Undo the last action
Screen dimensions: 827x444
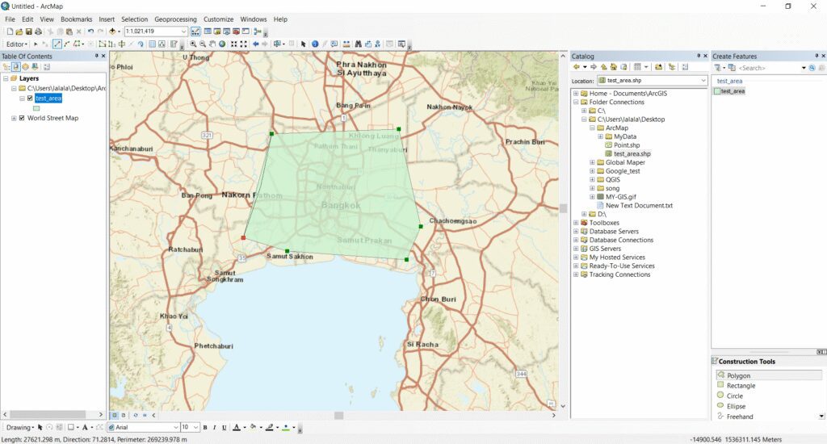click(90, 31)
